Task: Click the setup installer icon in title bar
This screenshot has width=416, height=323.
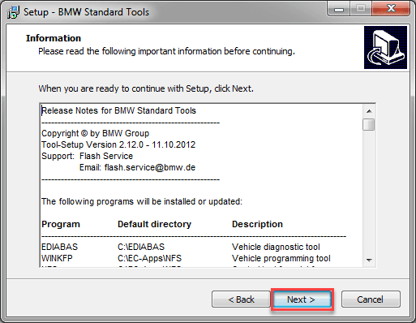Action: point(13,12)
